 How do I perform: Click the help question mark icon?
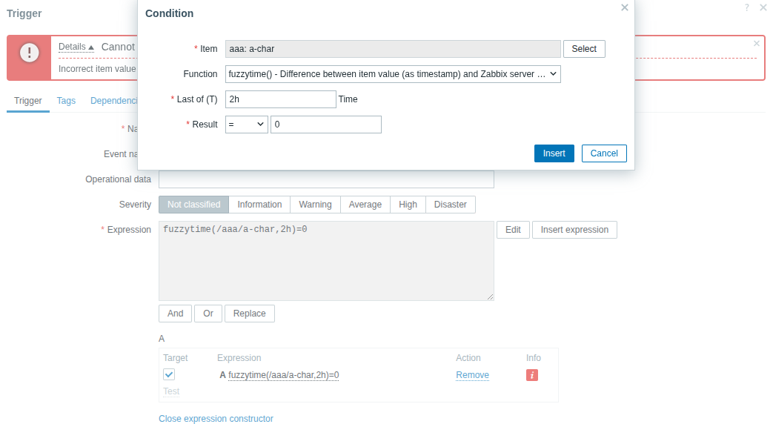(746, 7)
